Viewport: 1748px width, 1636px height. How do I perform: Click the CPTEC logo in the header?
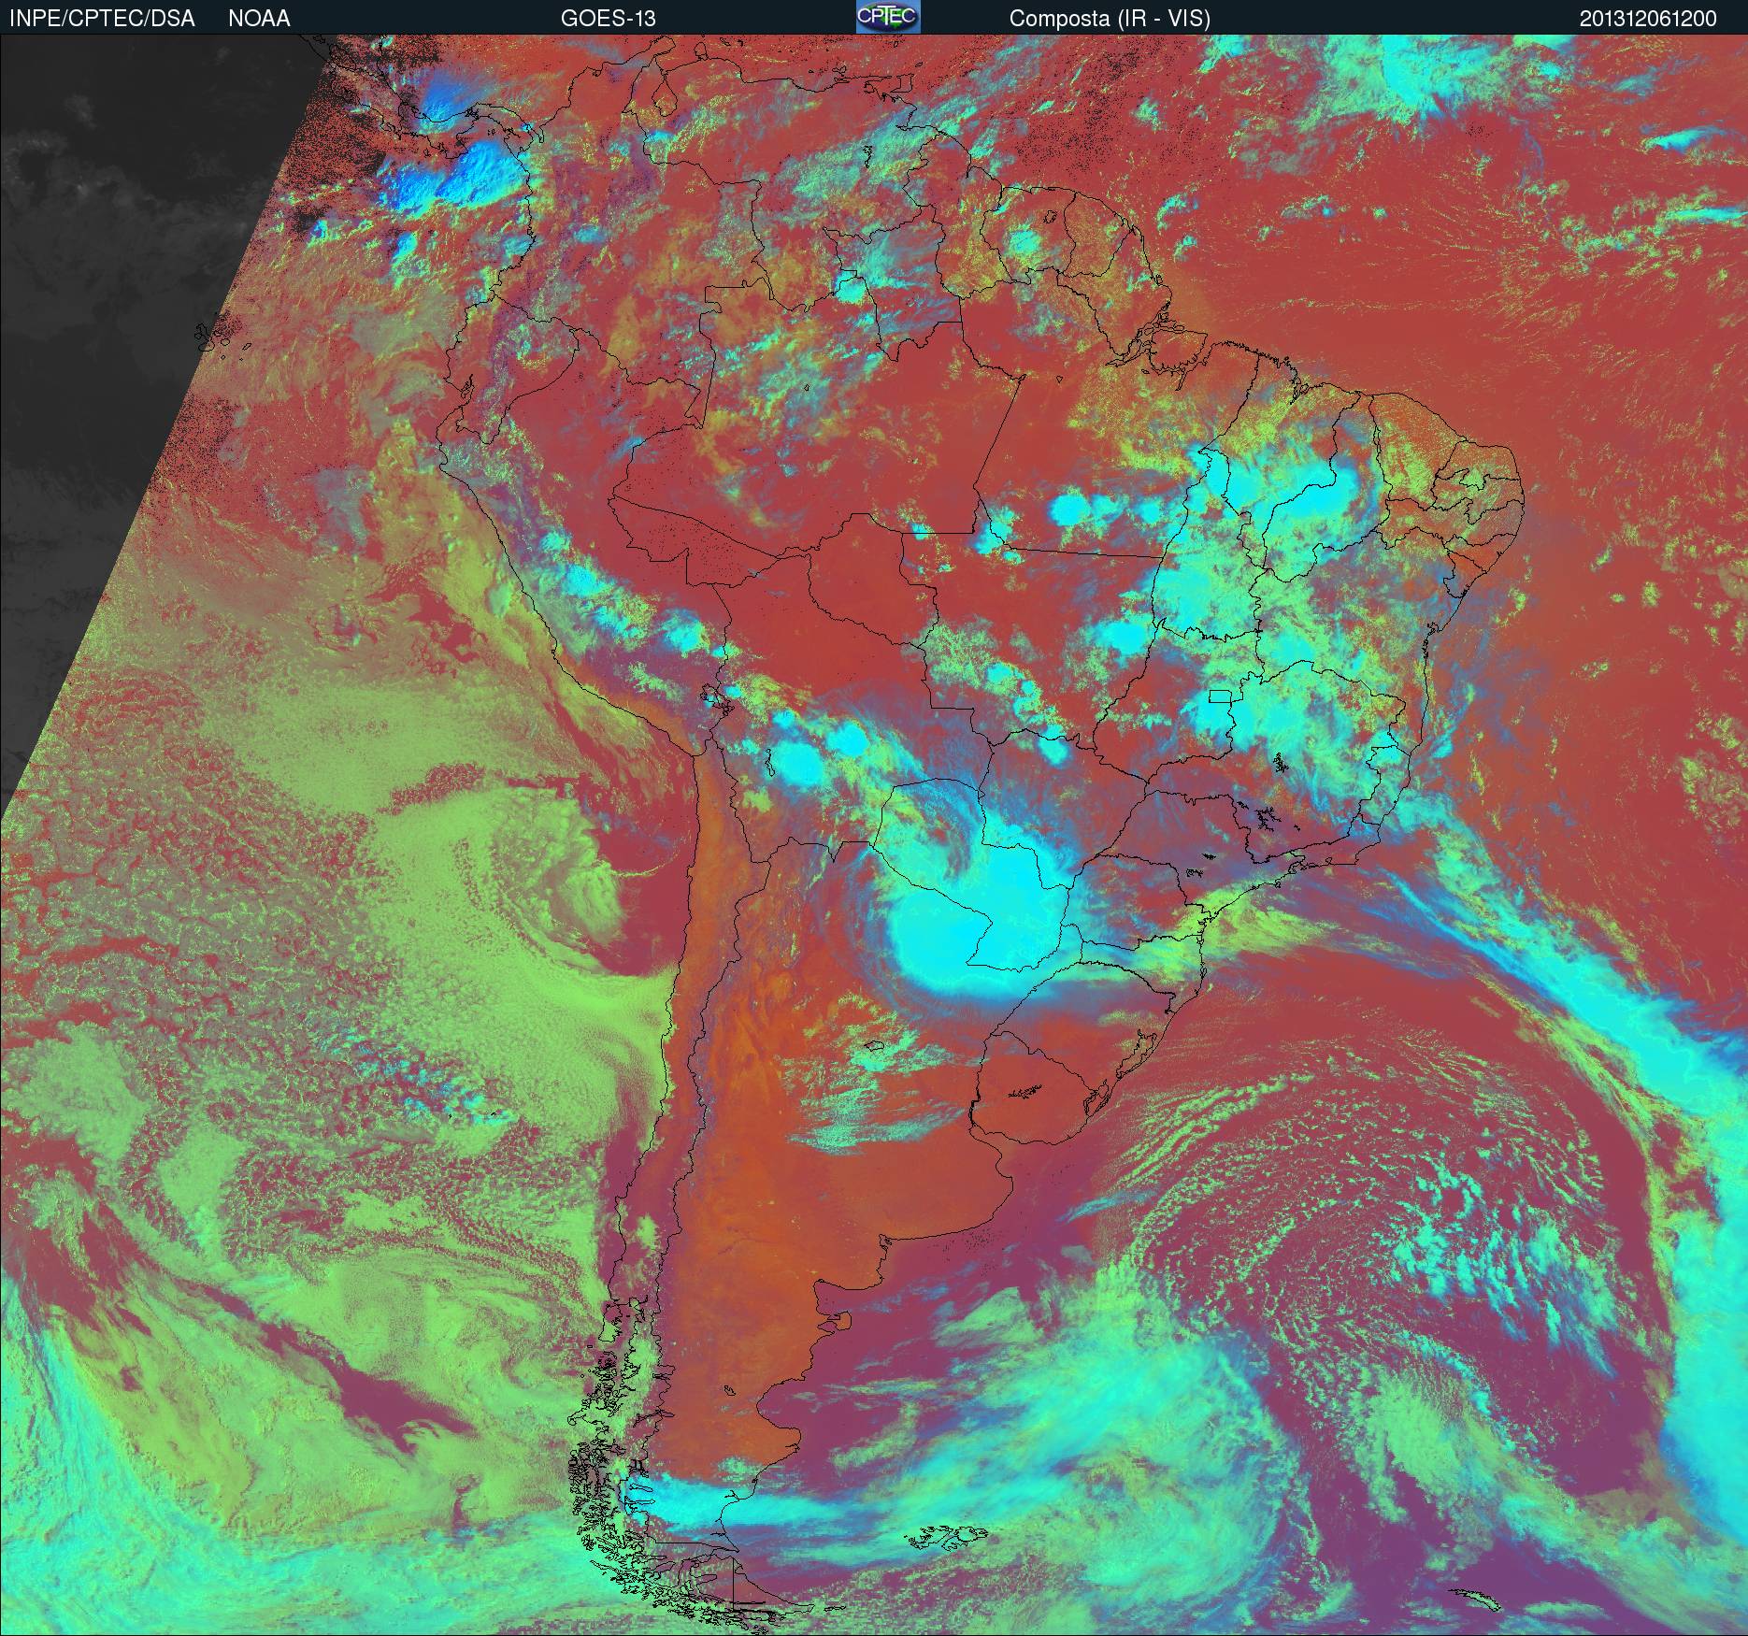point(888,17)
